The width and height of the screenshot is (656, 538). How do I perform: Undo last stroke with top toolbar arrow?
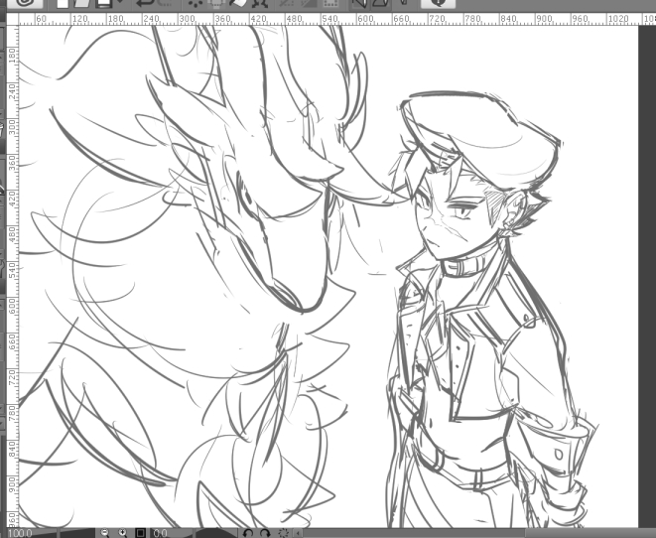pyautogui.click(x=147, y=4)
